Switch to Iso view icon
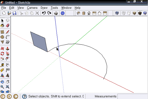Screen dimensions: 148x99 point(78,13)
